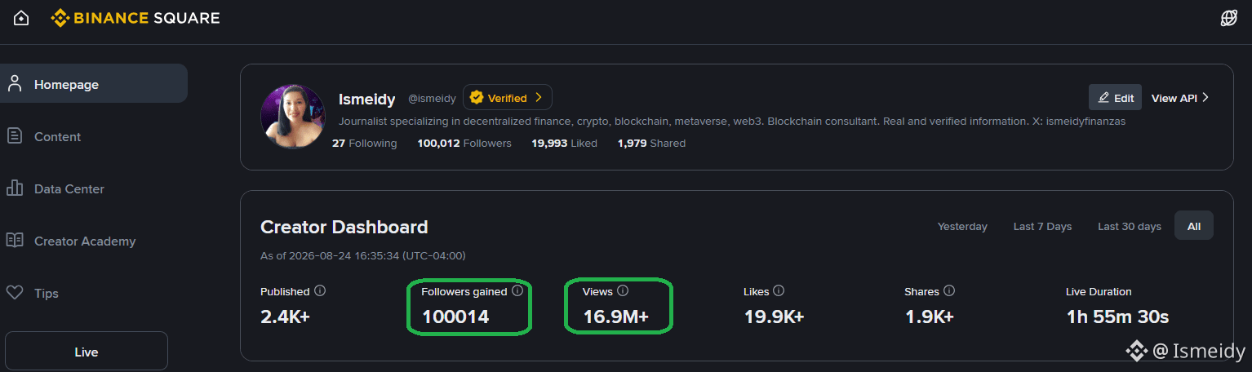
Task: Select the All time range
Action: 1194,226
